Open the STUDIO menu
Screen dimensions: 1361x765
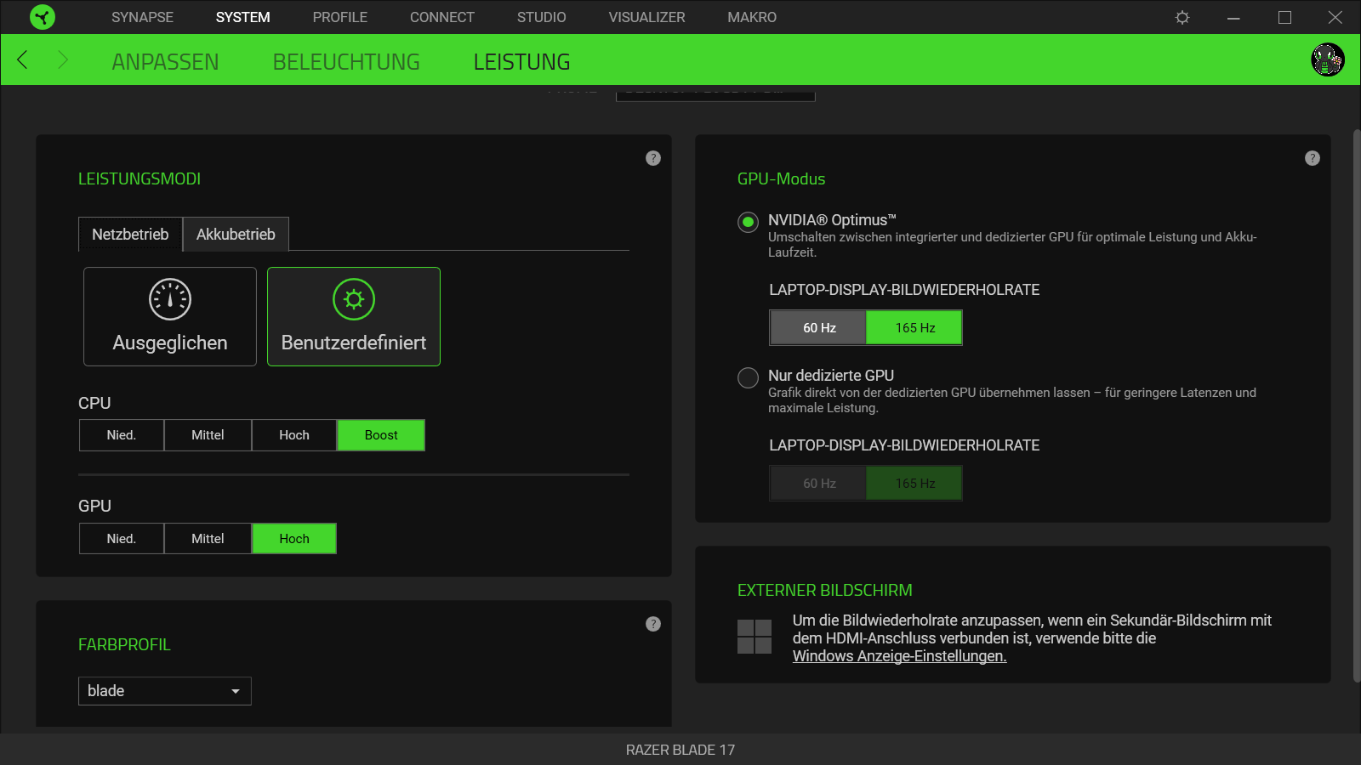pos(541,17)
